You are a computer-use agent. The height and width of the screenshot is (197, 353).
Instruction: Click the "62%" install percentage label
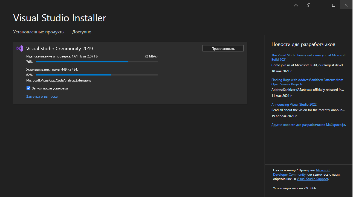(29, 75)
